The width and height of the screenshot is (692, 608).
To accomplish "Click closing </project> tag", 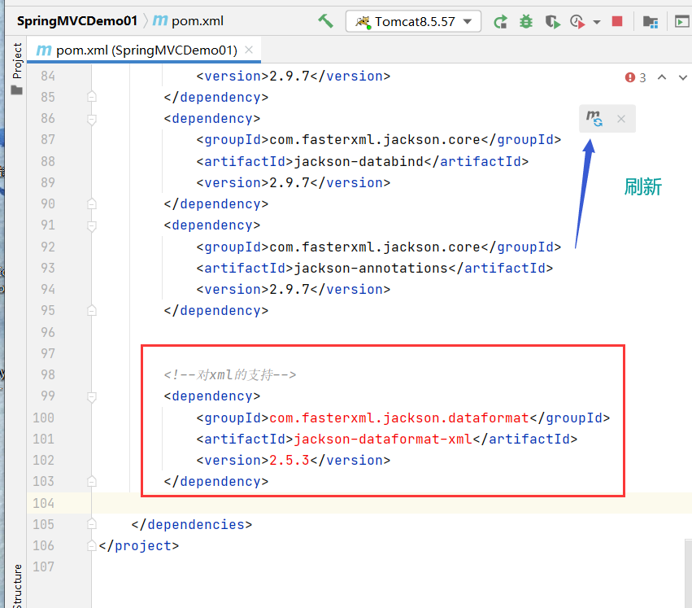I will click(x=138, y=545).
